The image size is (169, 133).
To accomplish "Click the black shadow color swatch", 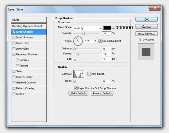I will [107, 28].
